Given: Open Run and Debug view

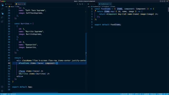Looking at the screenshot, I should pos(2,17).
